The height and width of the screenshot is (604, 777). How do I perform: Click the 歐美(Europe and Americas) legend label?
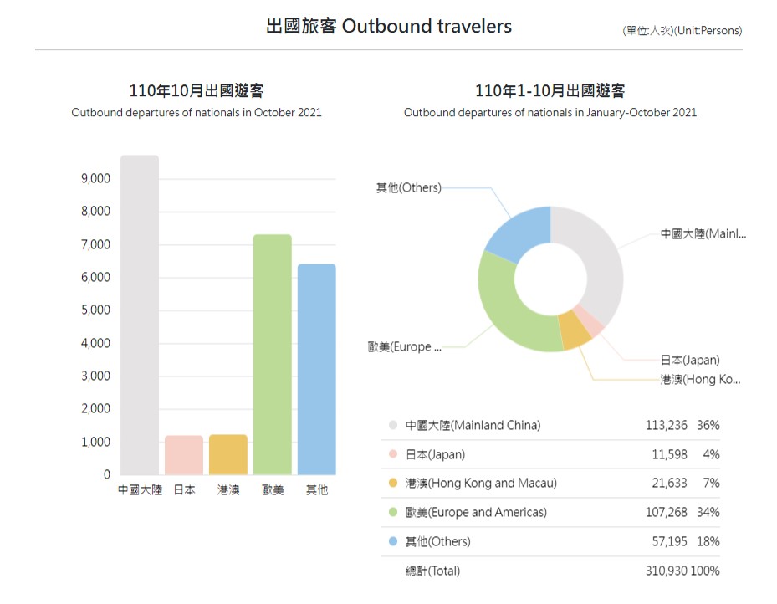(476, 513)
